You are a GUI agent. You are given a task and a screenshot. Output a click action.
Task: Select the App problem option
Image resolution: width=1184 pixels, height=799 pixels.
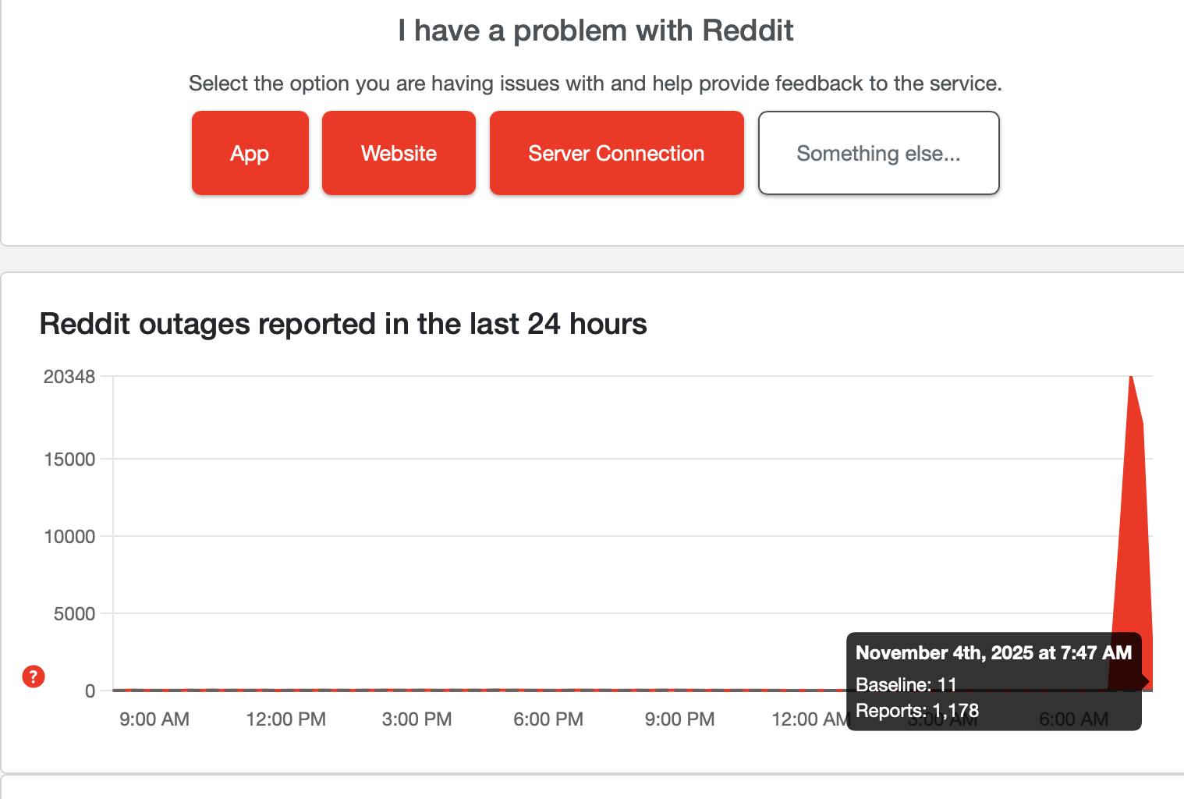250,153
